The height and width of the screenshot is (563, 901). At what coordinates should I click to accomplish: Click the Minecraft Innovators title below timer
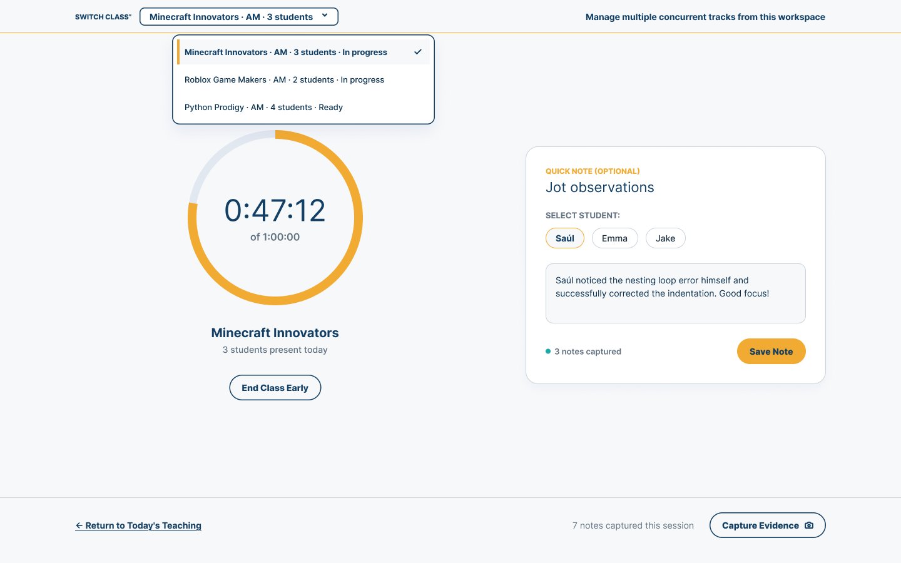(x=275, y=333)
